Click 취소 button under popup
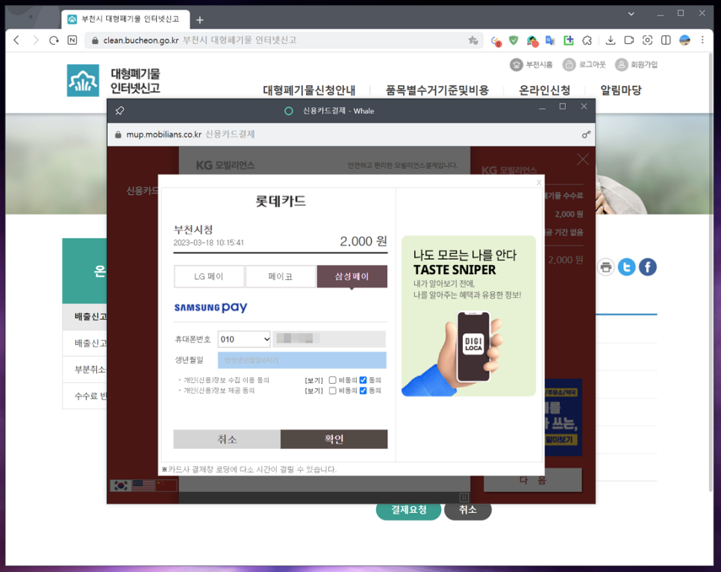Viewport: 721px width, 572px height. point(468,510)
